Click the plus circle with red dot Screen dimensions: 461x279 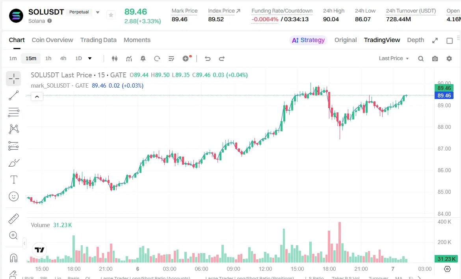coord(186,58)
